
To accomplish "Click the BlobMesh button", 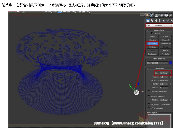I will click(x=153, y=44).
